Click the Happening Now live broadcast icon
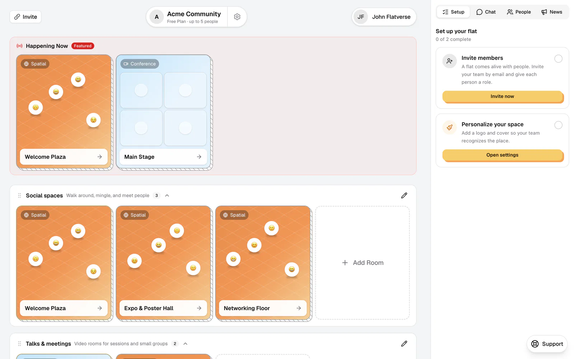The height and width of the screenshot is (359, 574). [20, 46]
